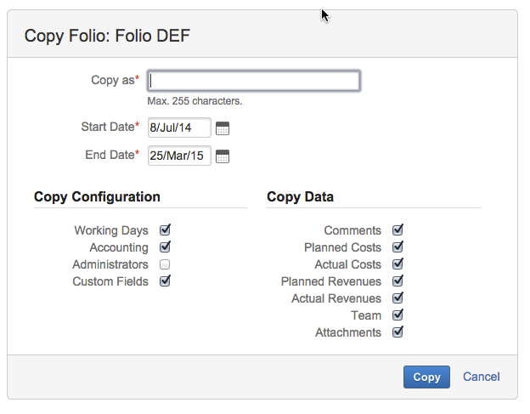The height and width of the screenshot is (414, 530).
Task: Uncheck the Comments checkbox
Action: point(397,230)
